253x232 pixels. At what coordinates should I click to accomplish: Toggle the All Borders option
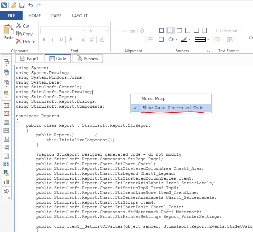161,30
